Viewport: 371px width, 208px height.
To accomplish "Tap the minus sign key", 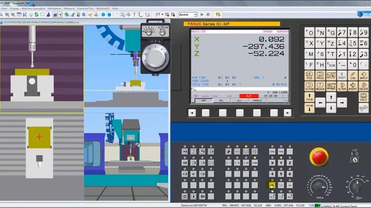I will click(342, 65).
